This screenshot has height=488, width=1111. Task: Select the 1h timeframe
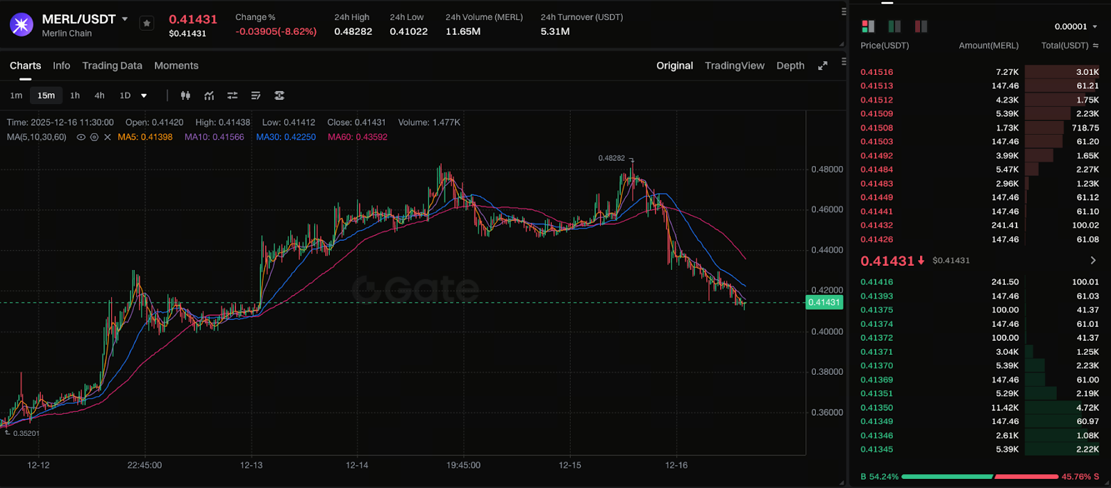tap(75, 96)
